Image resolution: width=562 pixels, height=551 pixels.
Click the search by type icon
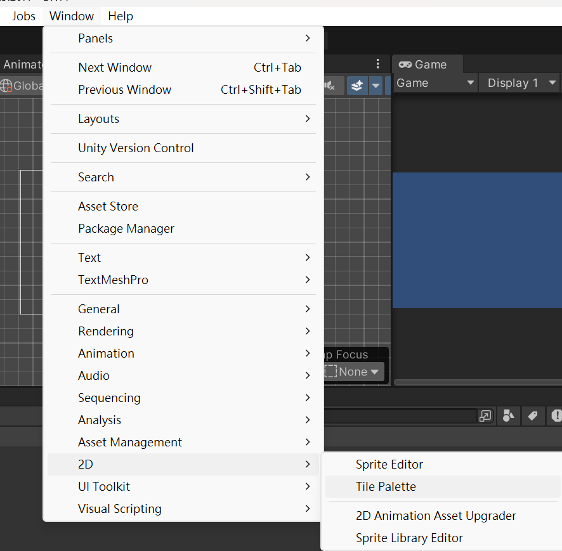tap(509, 416)
